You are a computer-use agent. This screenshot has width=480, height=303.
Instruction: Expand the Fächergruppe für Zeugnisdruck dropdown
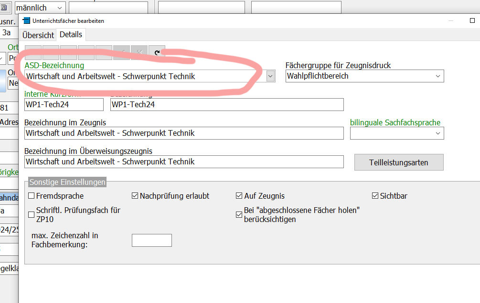pos(438,76)
